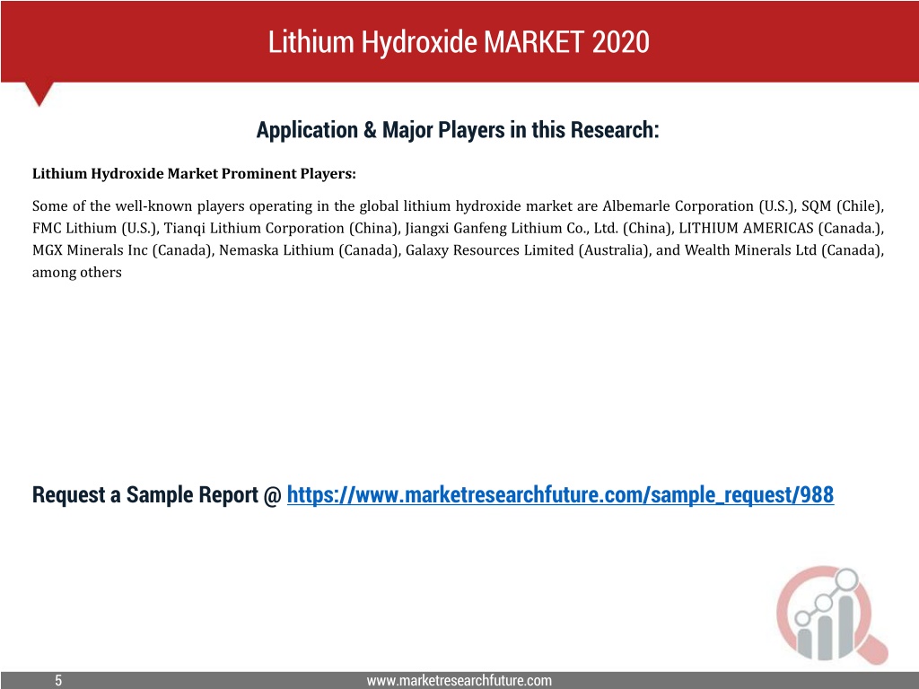Viewport: 919px width, 689px height.
Task: Click 'Galaxy Resources Limited (Australia)' text
Action: (x=527, y=251)
